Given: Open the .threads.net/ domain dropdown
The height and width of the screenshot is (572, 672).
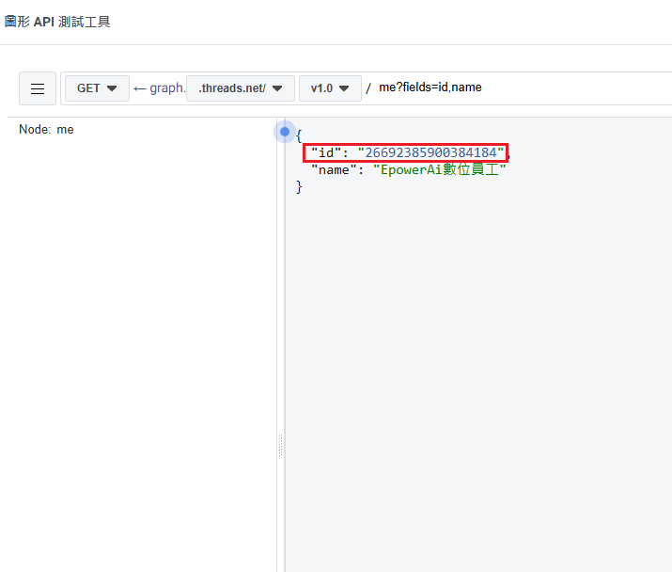Looking at the screenshot, I should click(x=241, y=88).
